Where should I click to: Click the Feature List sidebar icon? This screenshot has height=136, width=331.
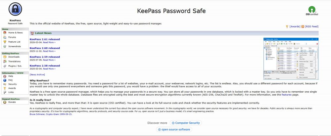[x=5, y=42]
